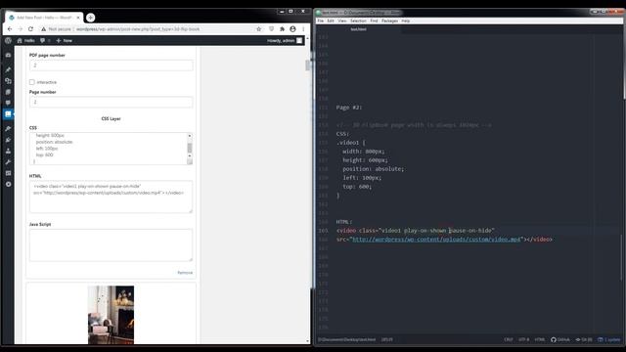Focus the Page number field

[111, 102]
